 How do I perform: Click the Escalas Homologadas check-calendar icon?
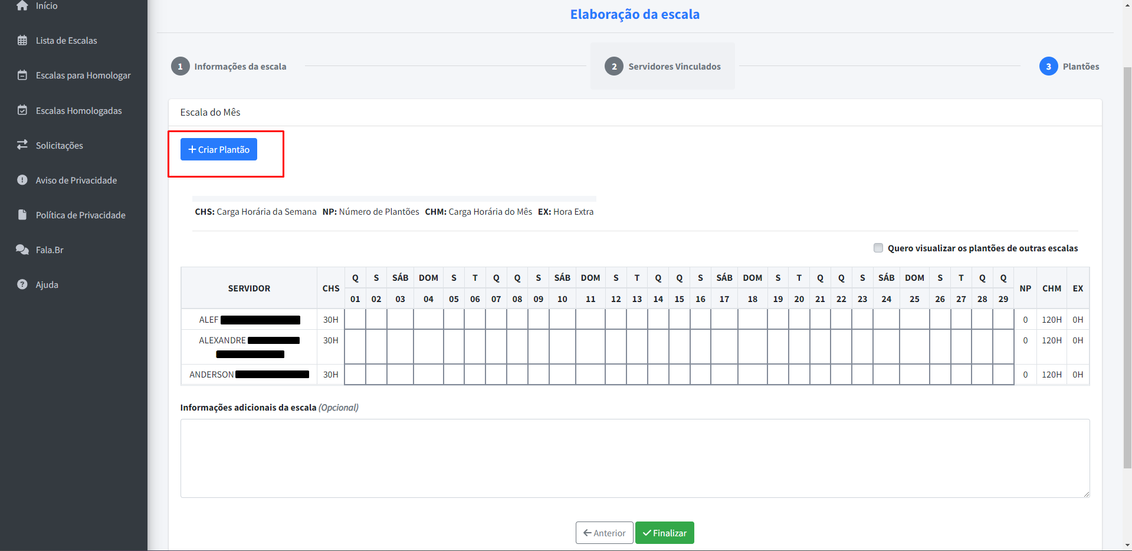(x=22, y=110)
